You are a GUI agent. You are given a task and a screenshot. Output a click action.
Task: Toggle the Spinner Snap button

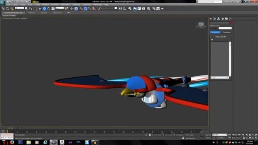coord(94,8)
